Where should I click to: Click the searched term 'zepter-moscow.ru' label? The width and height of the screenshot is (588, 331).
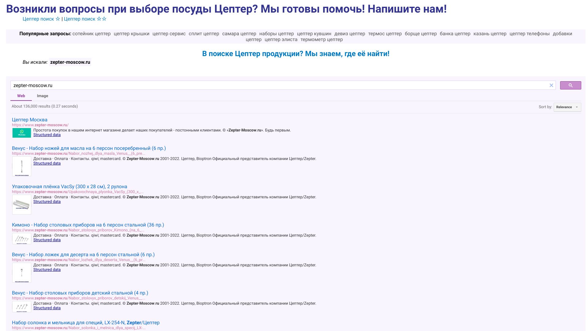point(70,62)
